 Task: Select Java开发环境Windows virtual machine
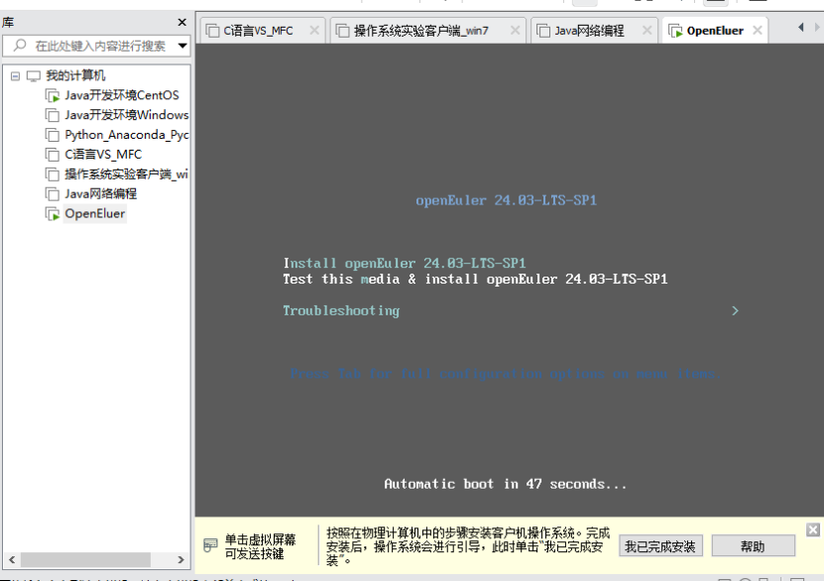tap(127, 115)
